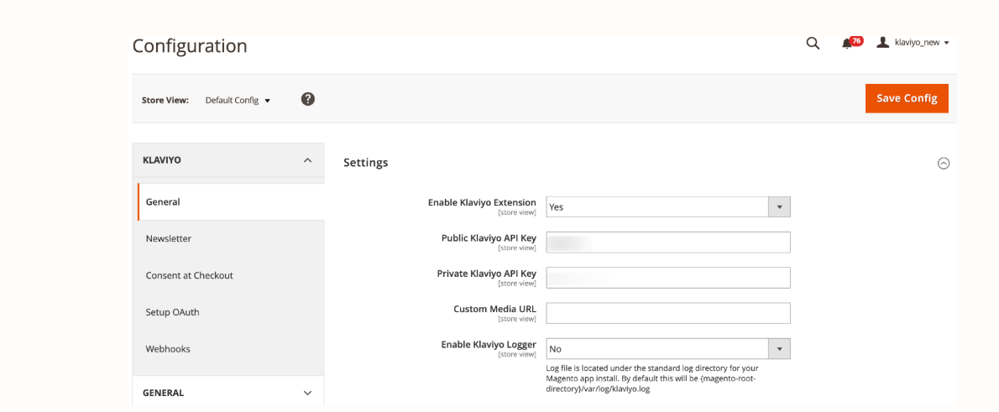The height and width of the screenshot is (412, 999).
Task: Collapse the Settings section circle chevron
Action: pyautogui.click(x=944, y=163)
